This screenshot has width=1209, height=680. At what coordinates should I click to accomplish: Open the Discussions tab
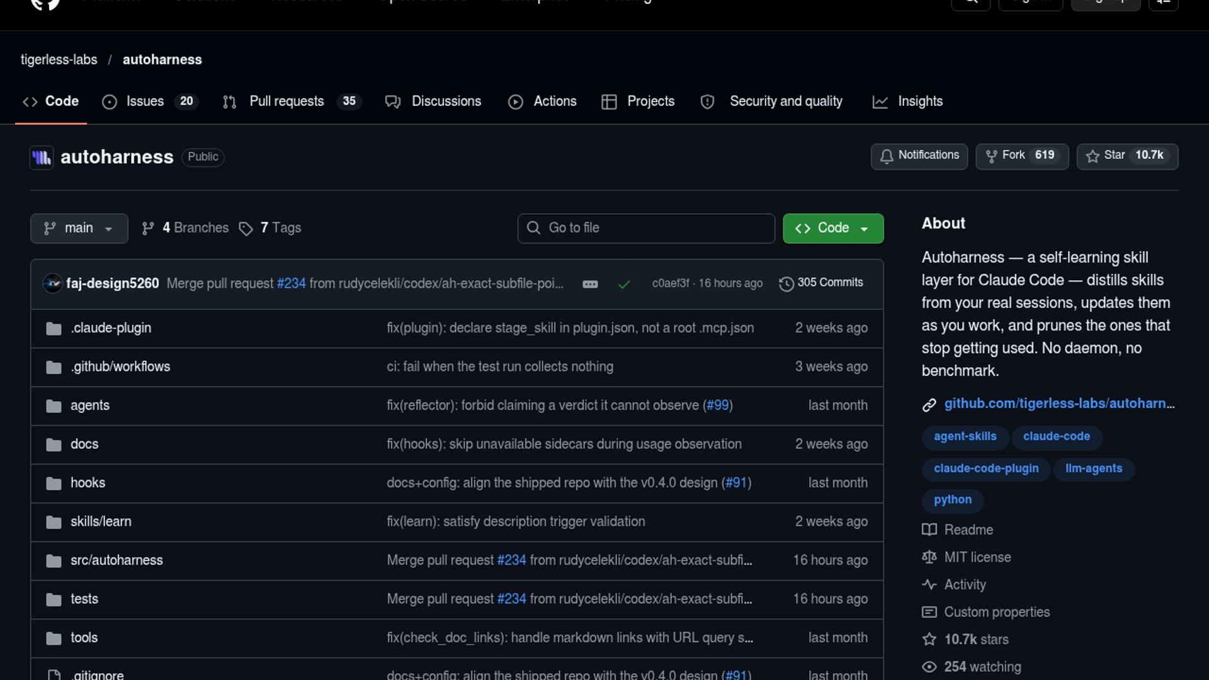click(433, 101)
